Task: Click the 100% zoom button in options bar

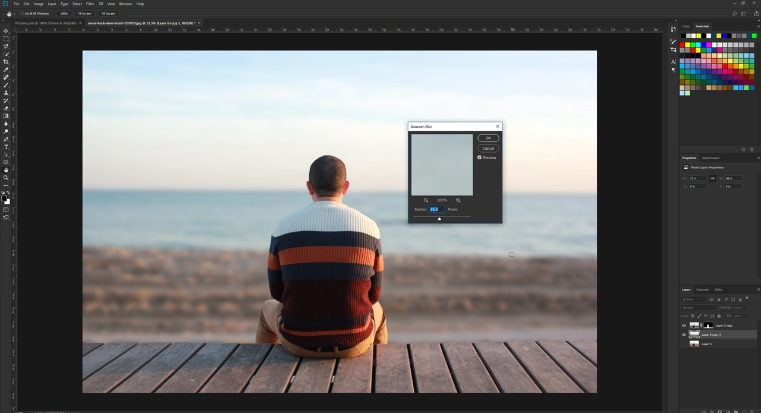Action: point(64,13)
